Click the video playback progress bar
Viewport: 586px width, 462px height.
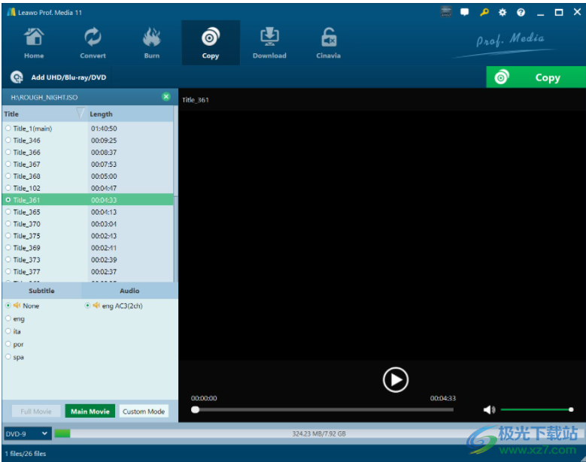coord(323,409)
